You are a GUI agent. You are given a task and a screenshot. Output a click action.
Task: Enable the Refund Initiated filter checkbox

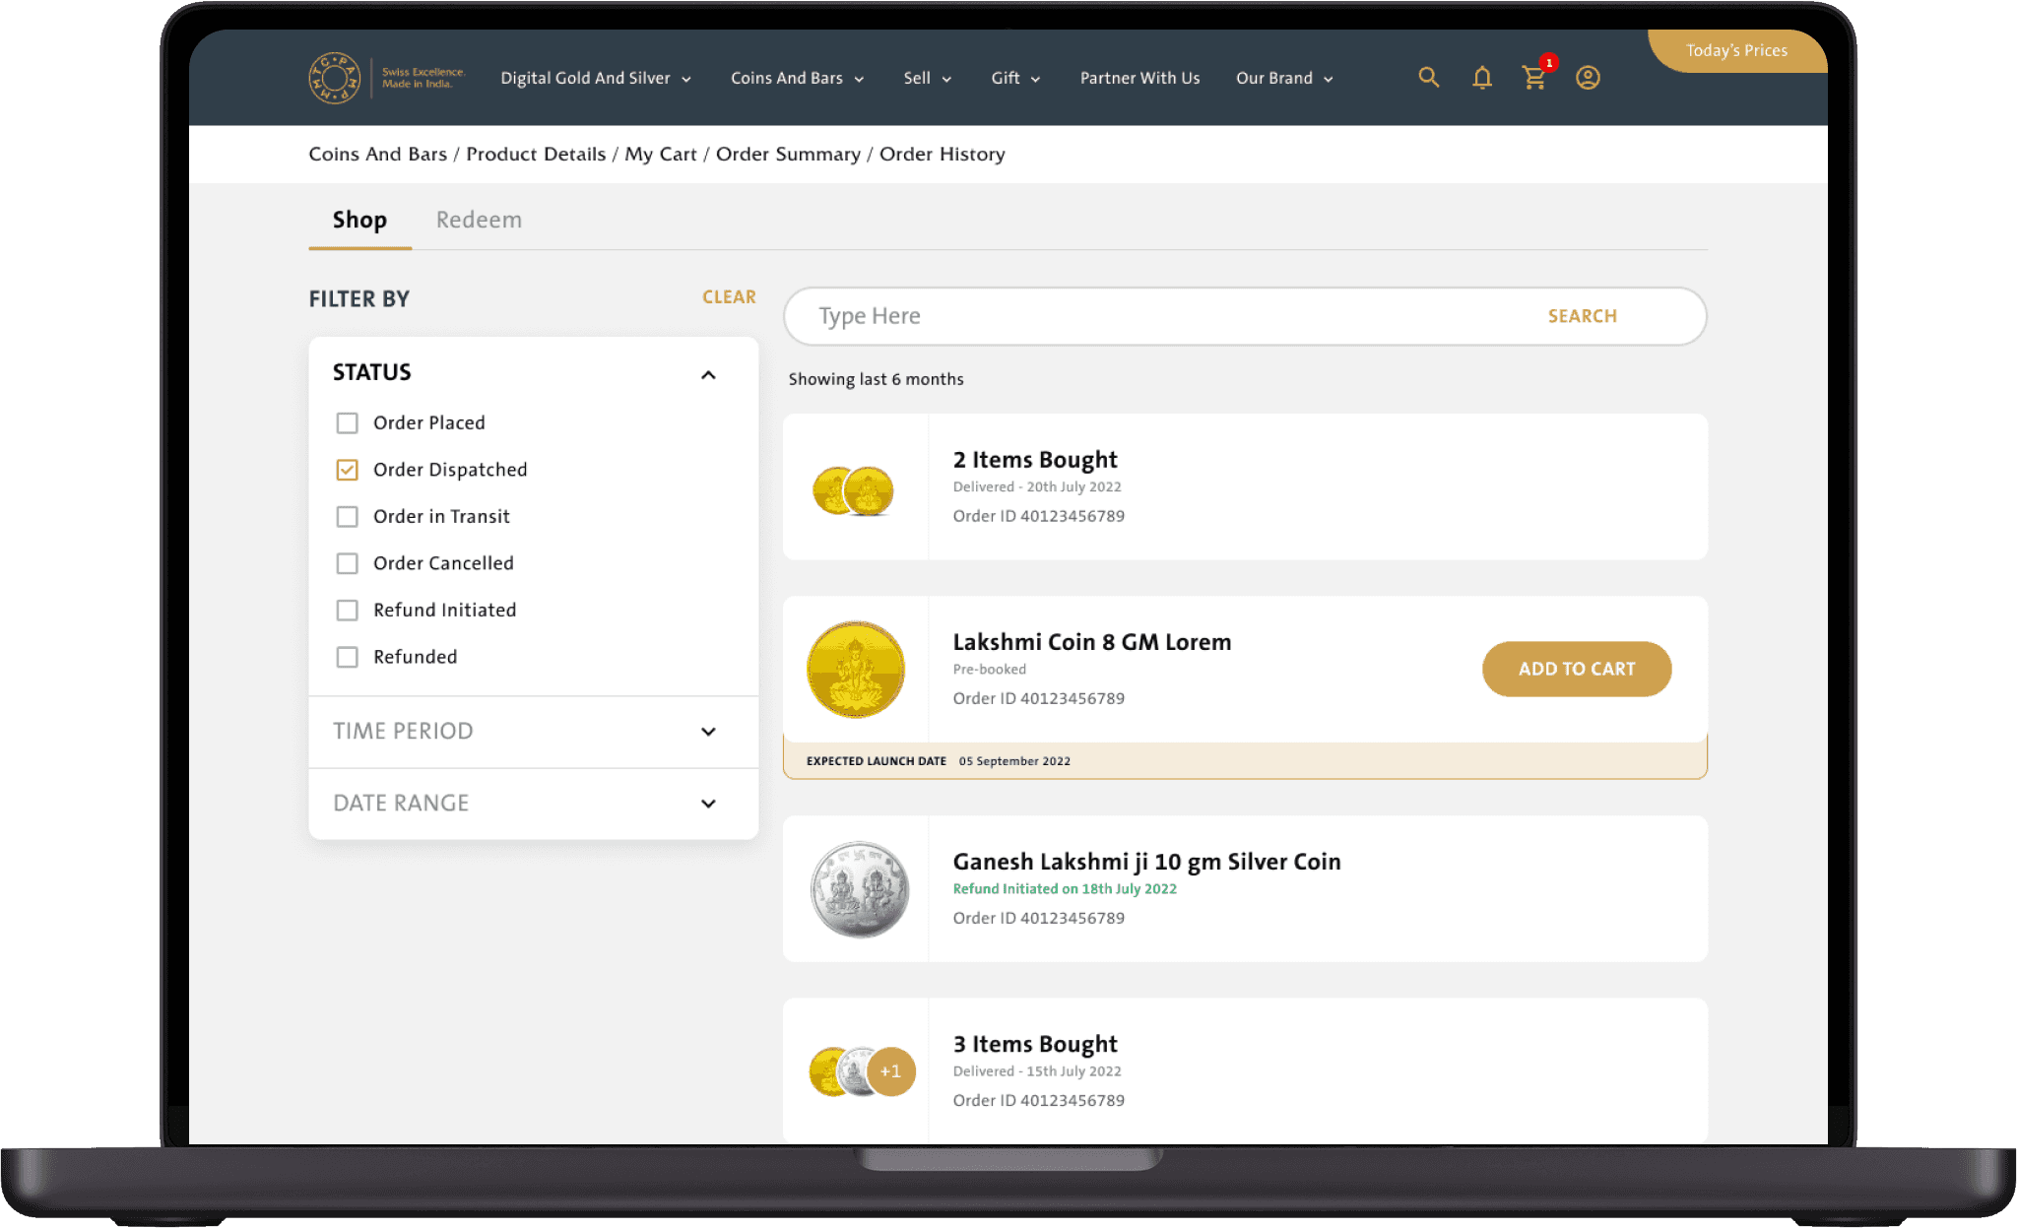[x=347, y=611]
